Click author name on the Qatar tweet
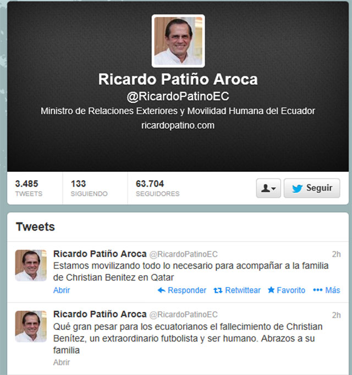 coord(100,254)
